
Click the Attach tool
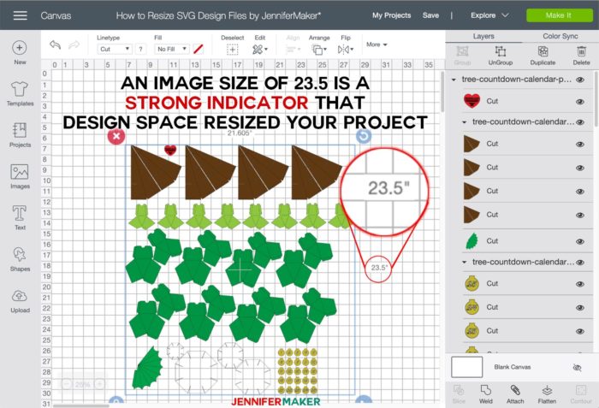coord(515,394)
